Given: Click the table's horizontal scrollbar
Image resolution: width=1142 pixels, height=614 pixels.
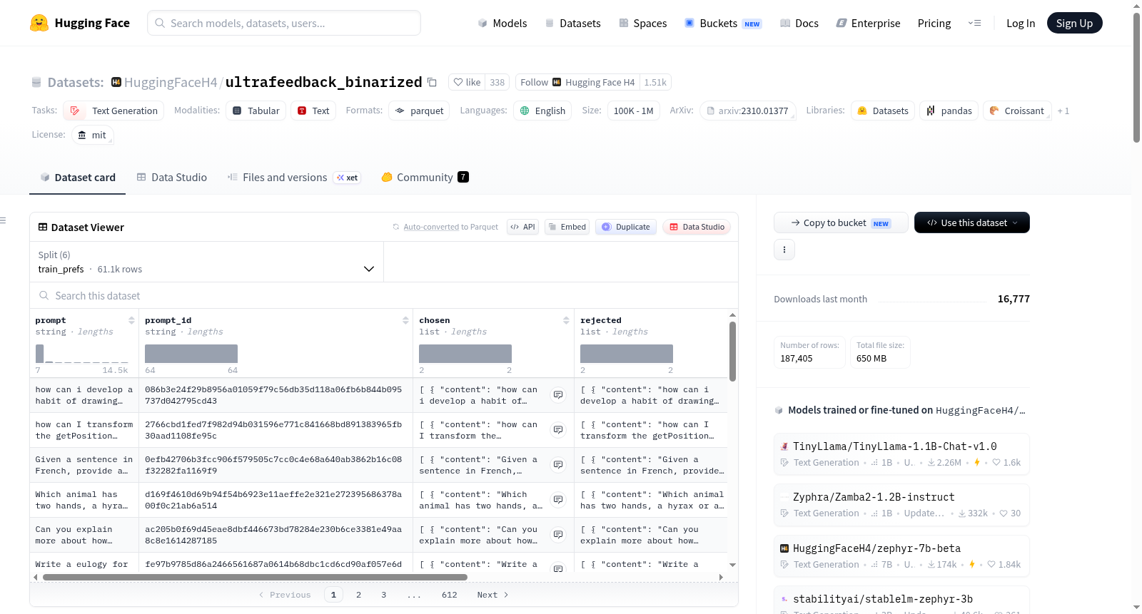Looking at the screenshot, I should 255,577.
